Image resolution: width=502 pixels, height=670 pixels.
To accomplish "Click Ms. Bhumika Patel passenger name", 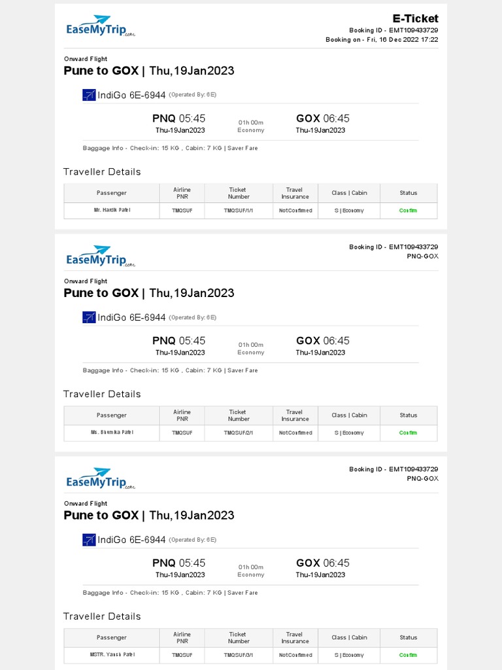I will 111,432.
